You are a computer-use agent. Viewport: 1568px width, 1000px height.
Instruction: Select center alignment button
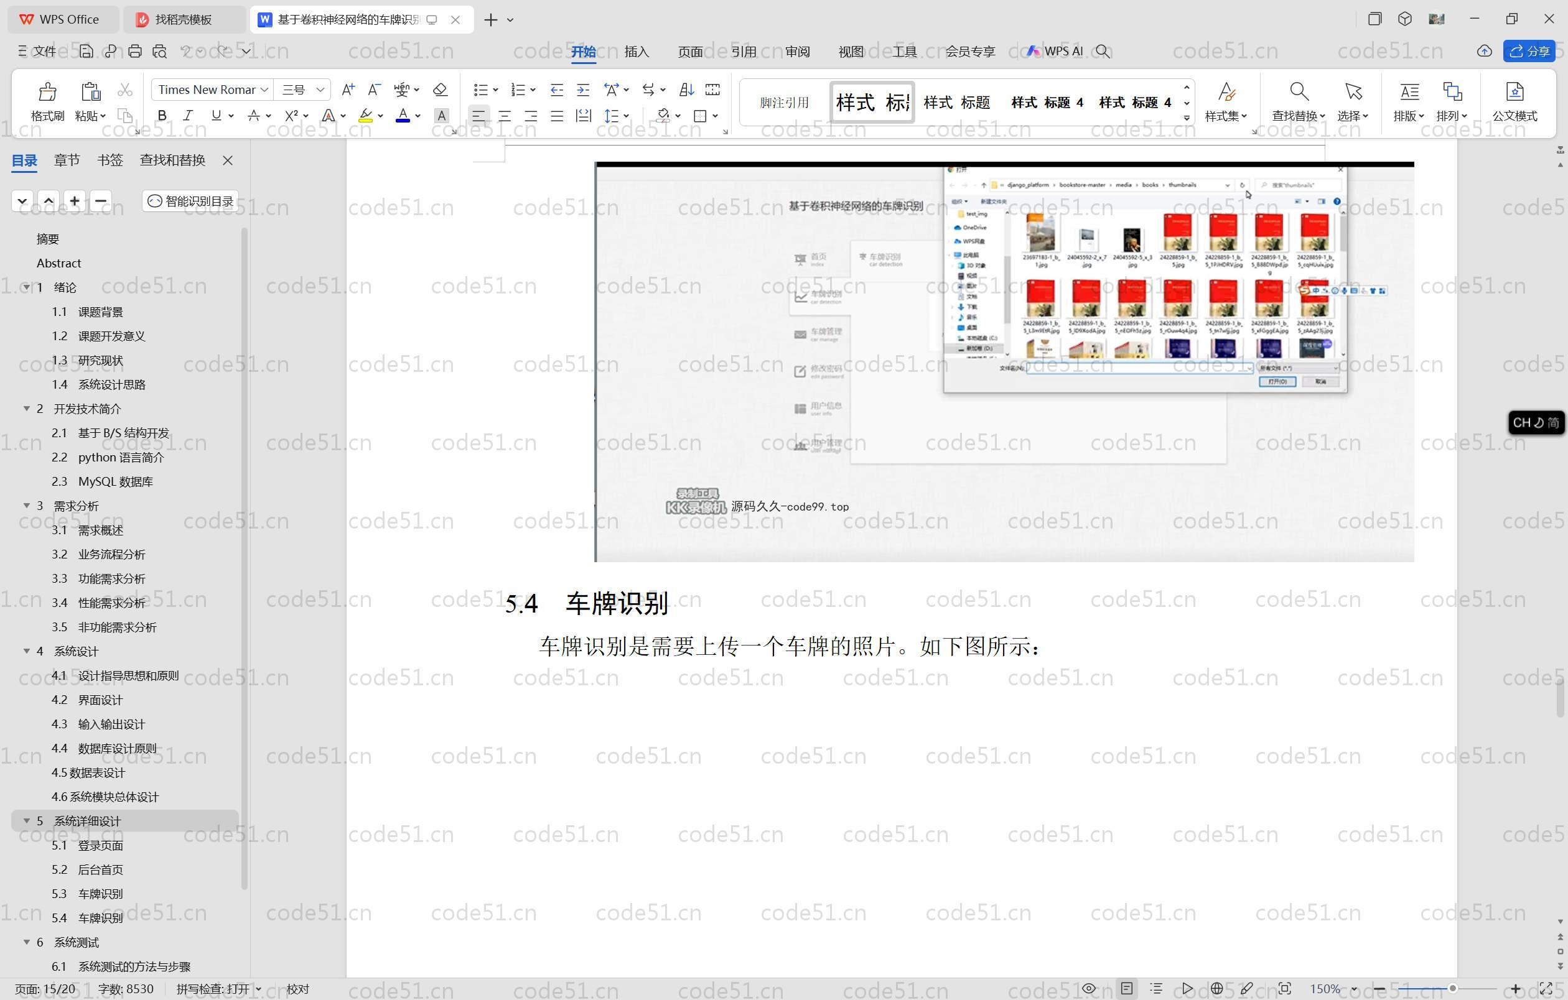505,116
